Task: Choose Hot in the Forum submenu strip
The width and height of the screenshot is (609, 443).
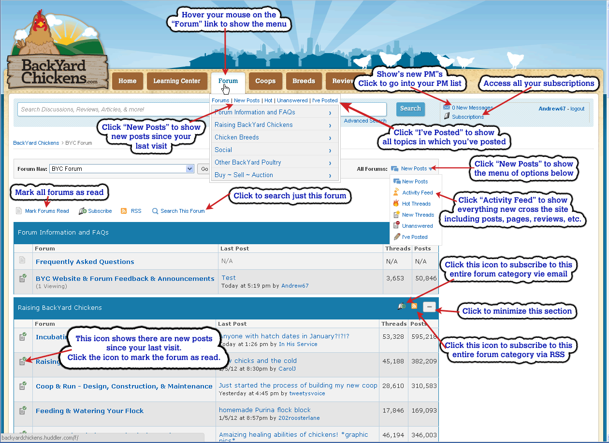Action: point(268,100)
